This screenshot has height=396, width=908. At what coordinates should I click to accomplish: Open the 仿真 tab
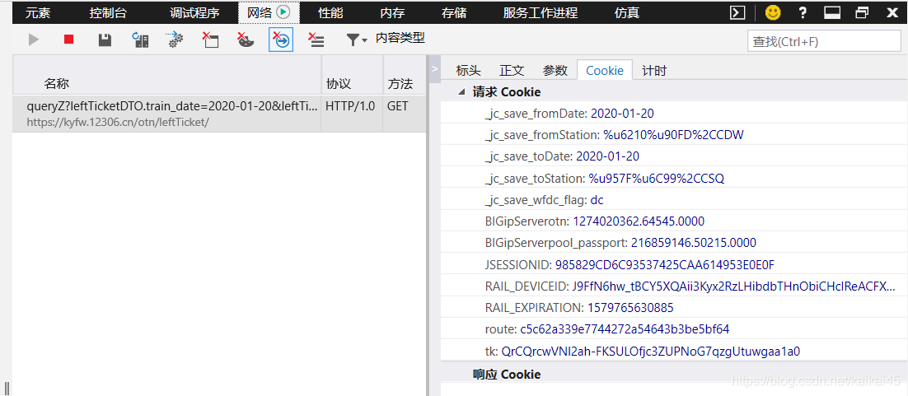pyautogui.click(x=626, y=12)
